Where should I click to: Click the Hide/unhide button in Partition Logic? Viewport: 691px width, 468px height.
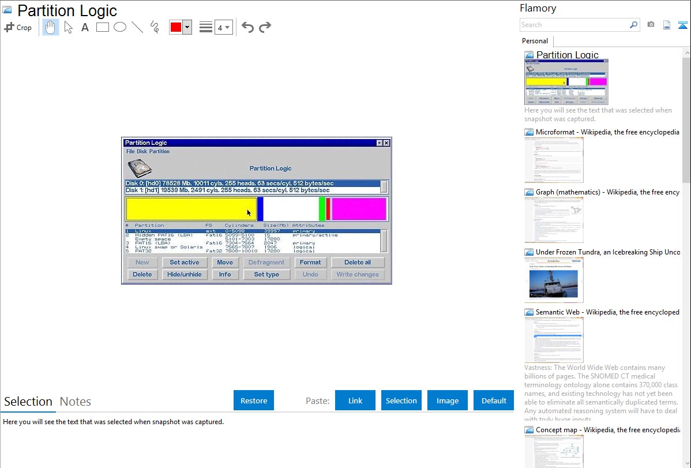(x=184, y=274)
